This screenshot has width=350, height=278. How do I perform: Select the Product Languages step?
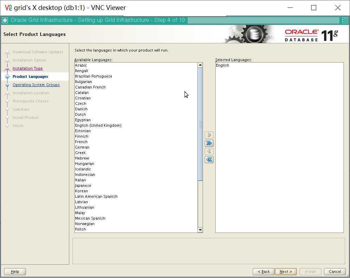(x=30, y=77)
